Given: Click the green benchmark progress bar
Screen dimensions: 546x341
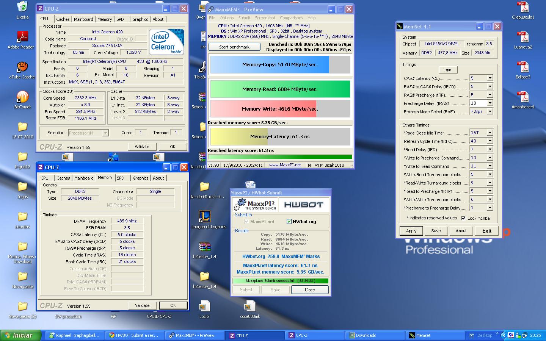Looking at the screenshot, I should coord(280,157).
